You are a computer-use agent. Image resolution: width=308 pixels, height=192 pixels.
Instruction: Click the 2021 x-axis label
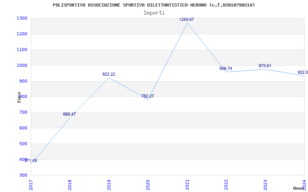(x=187, y=185)
